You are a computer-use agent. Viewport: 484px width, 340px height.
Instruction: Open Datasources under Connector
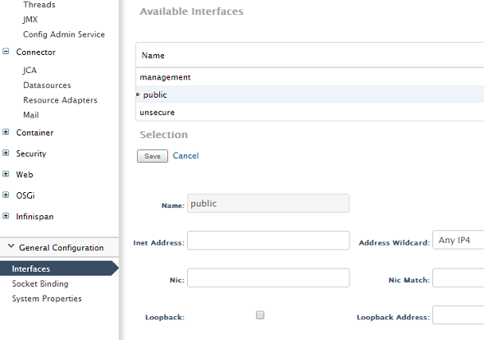[x=47, y=85]
